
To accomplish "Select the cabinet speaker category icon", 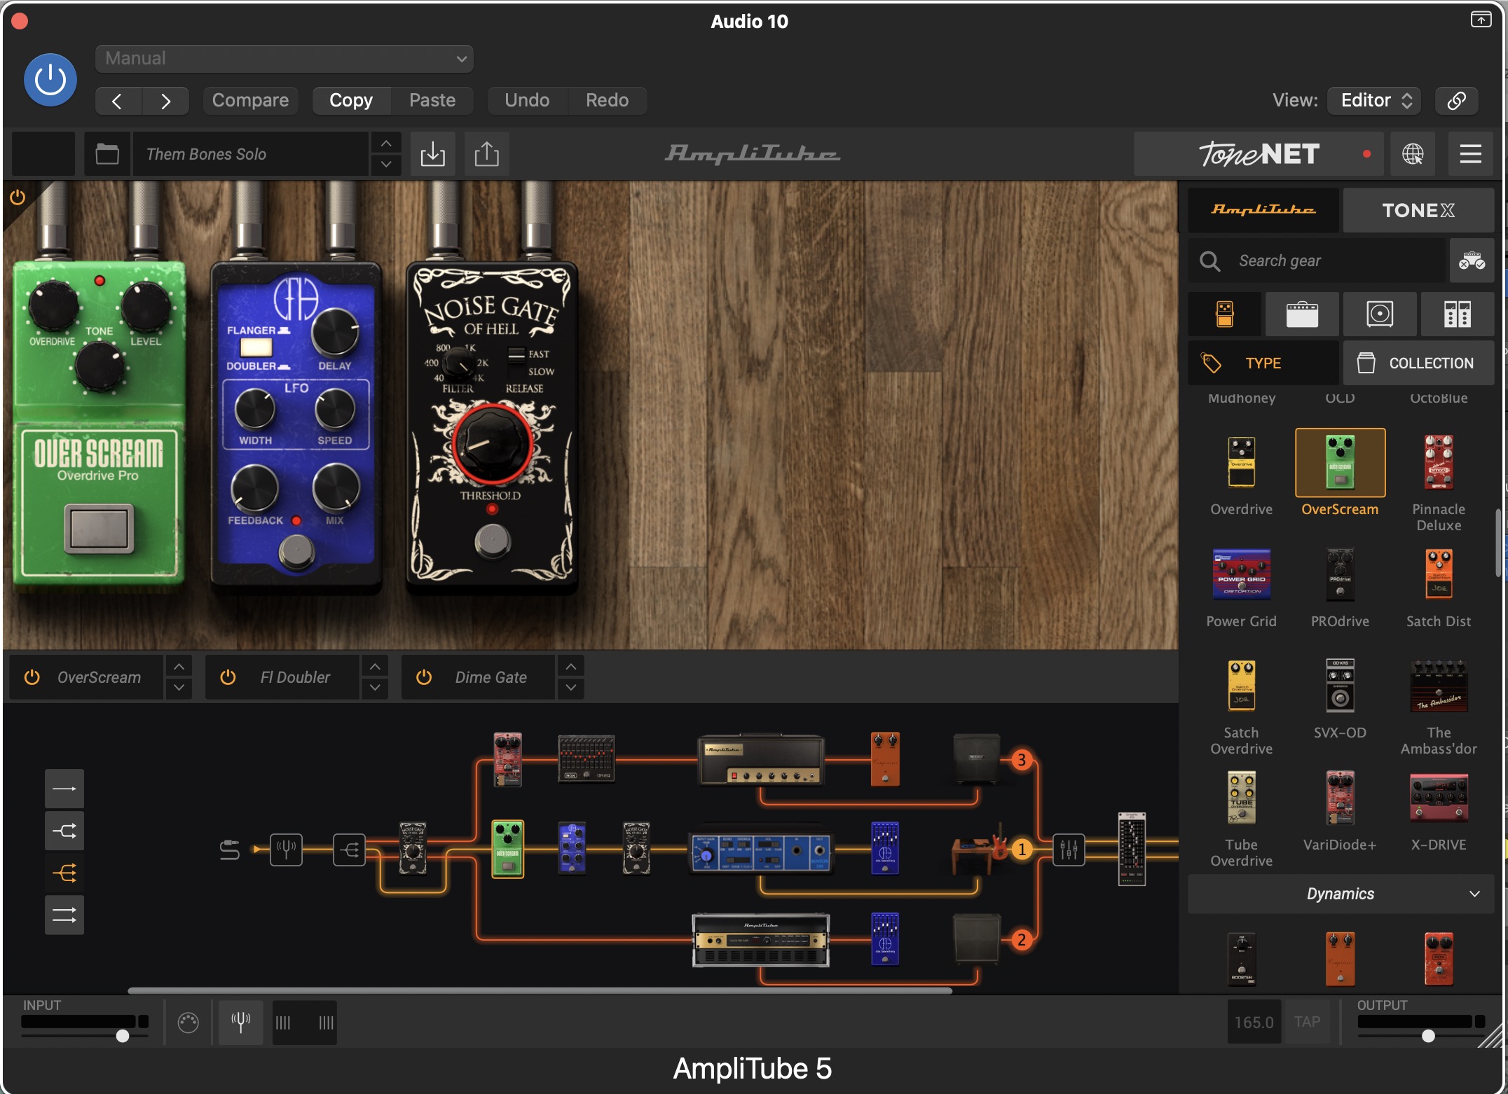I will 1379,314.
